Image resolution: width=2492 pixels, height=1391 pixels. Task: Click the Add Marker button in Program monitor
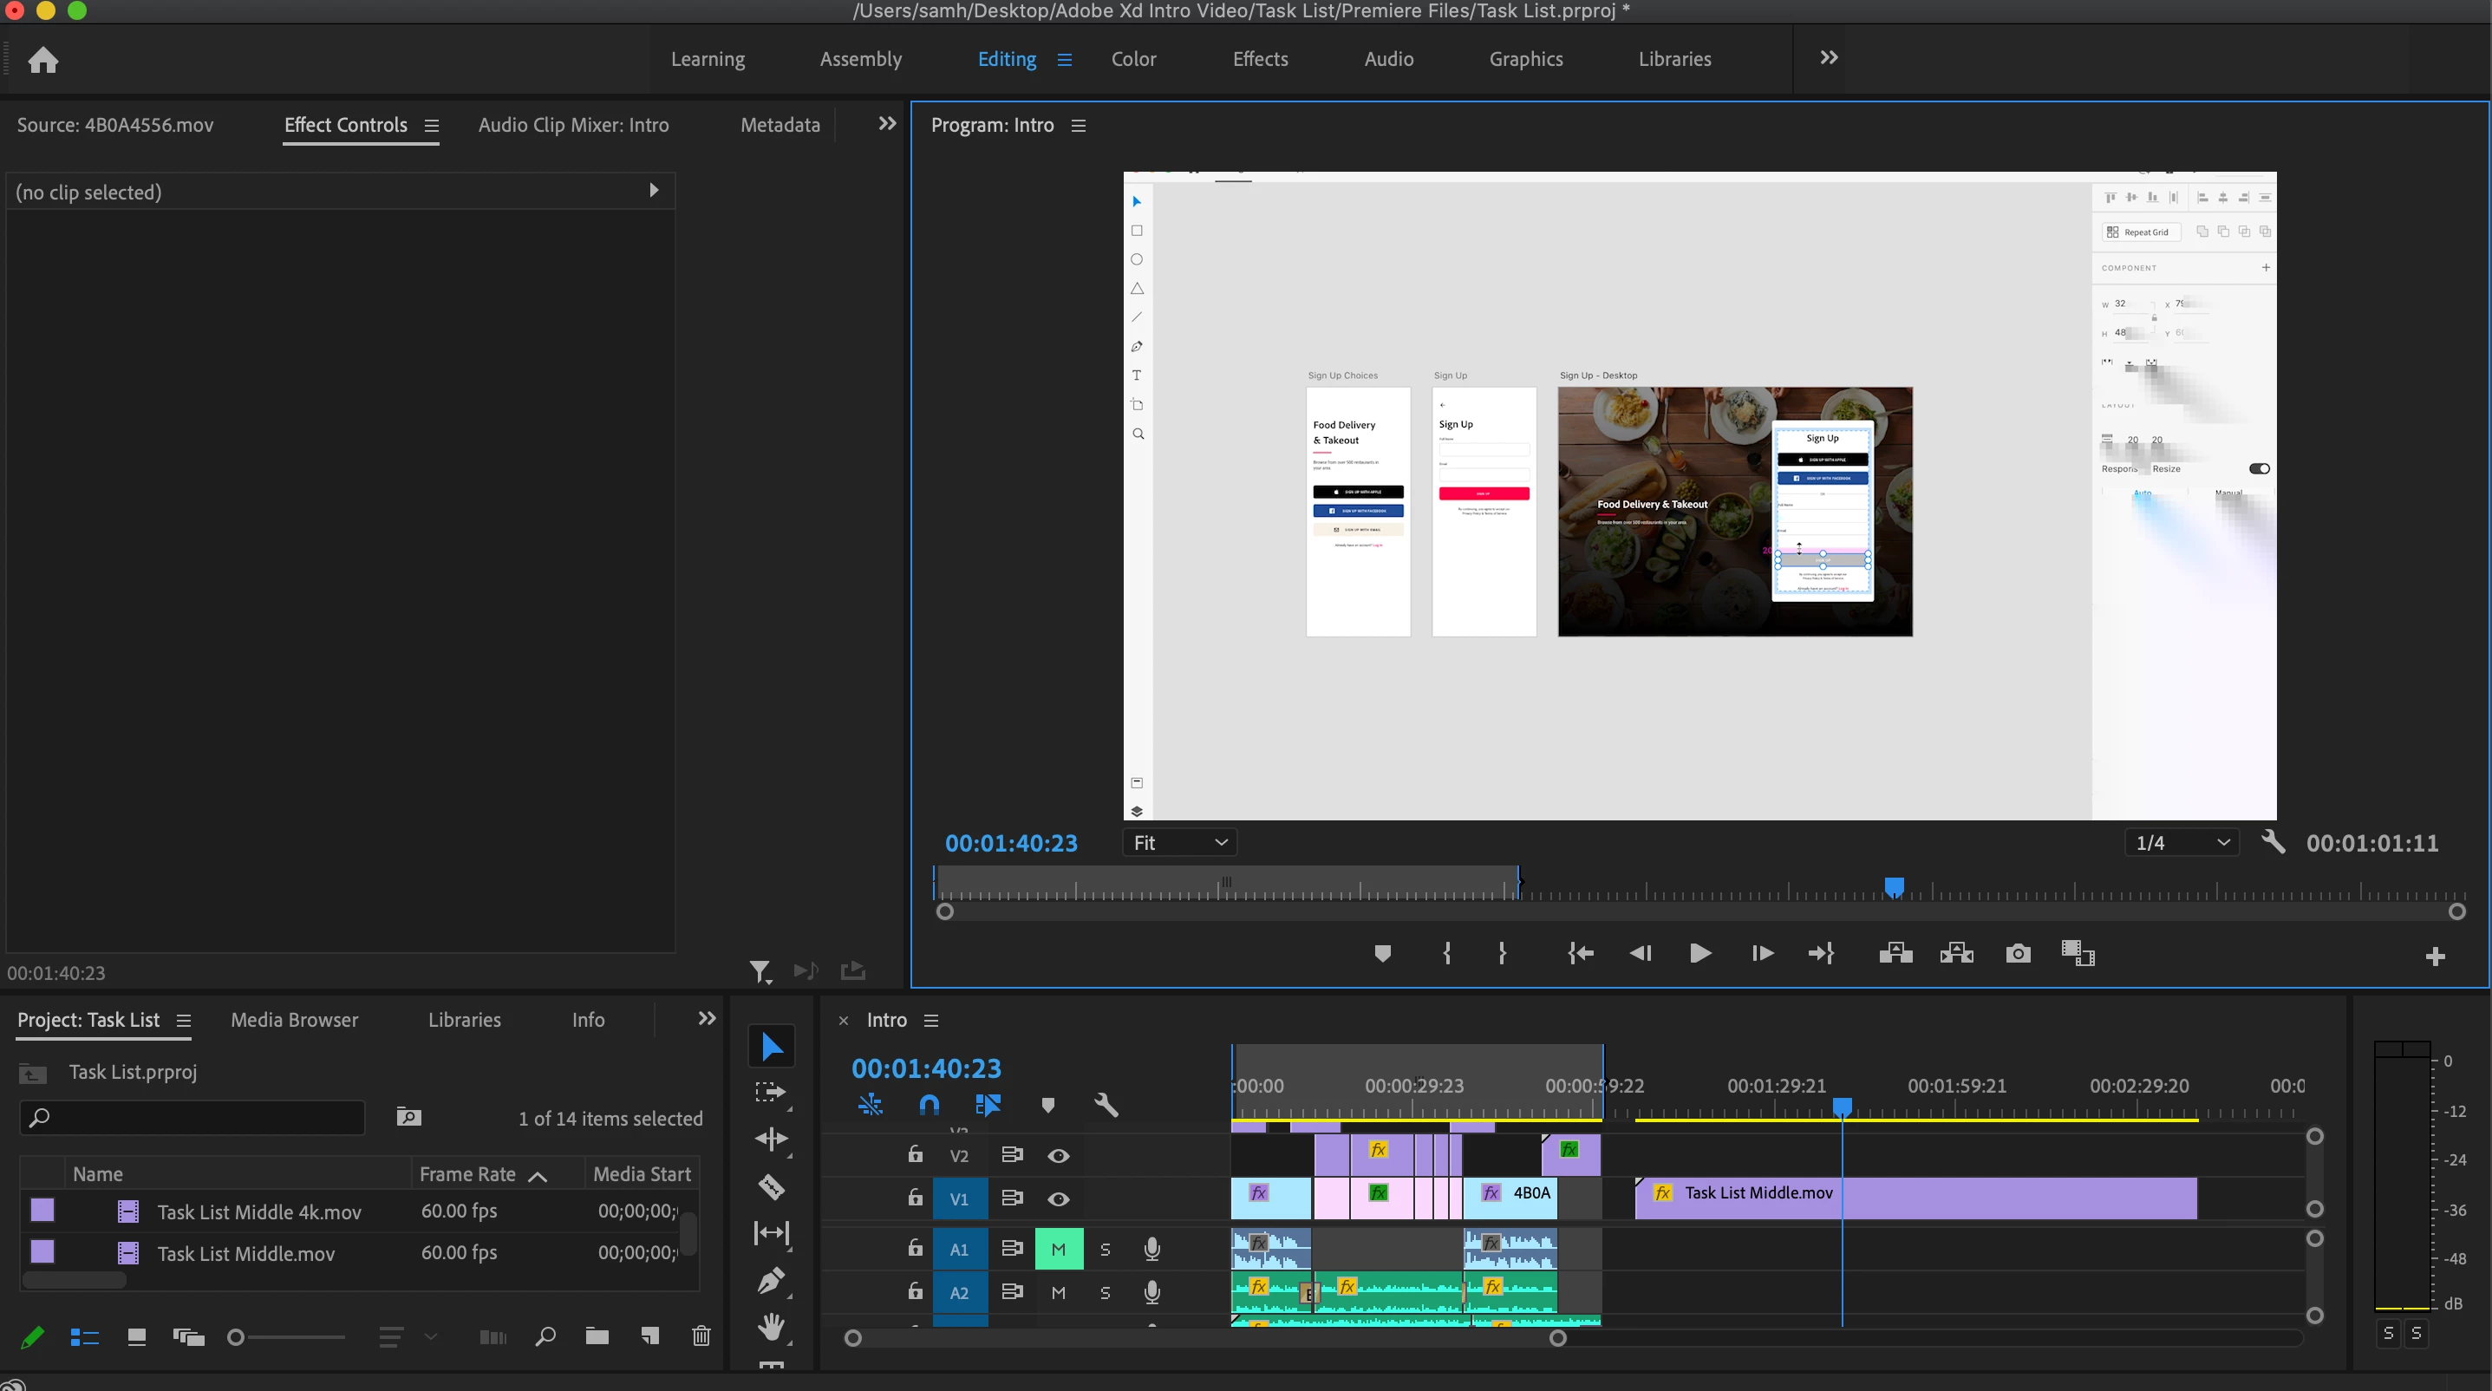1382,954
